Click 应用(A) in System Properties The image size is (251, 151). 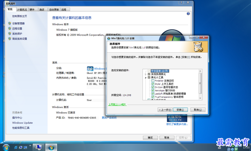(183, 138)
